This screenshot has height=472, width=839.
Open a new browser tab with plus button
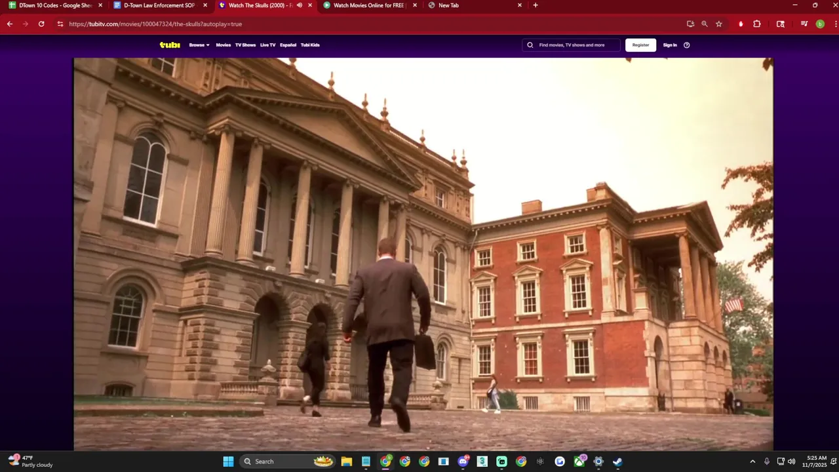[536, 5]
